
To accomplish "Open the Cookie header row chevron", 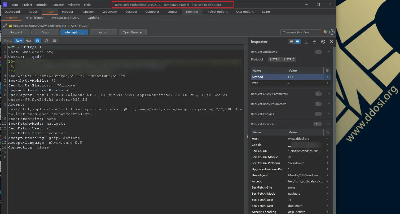I will 327,145.
